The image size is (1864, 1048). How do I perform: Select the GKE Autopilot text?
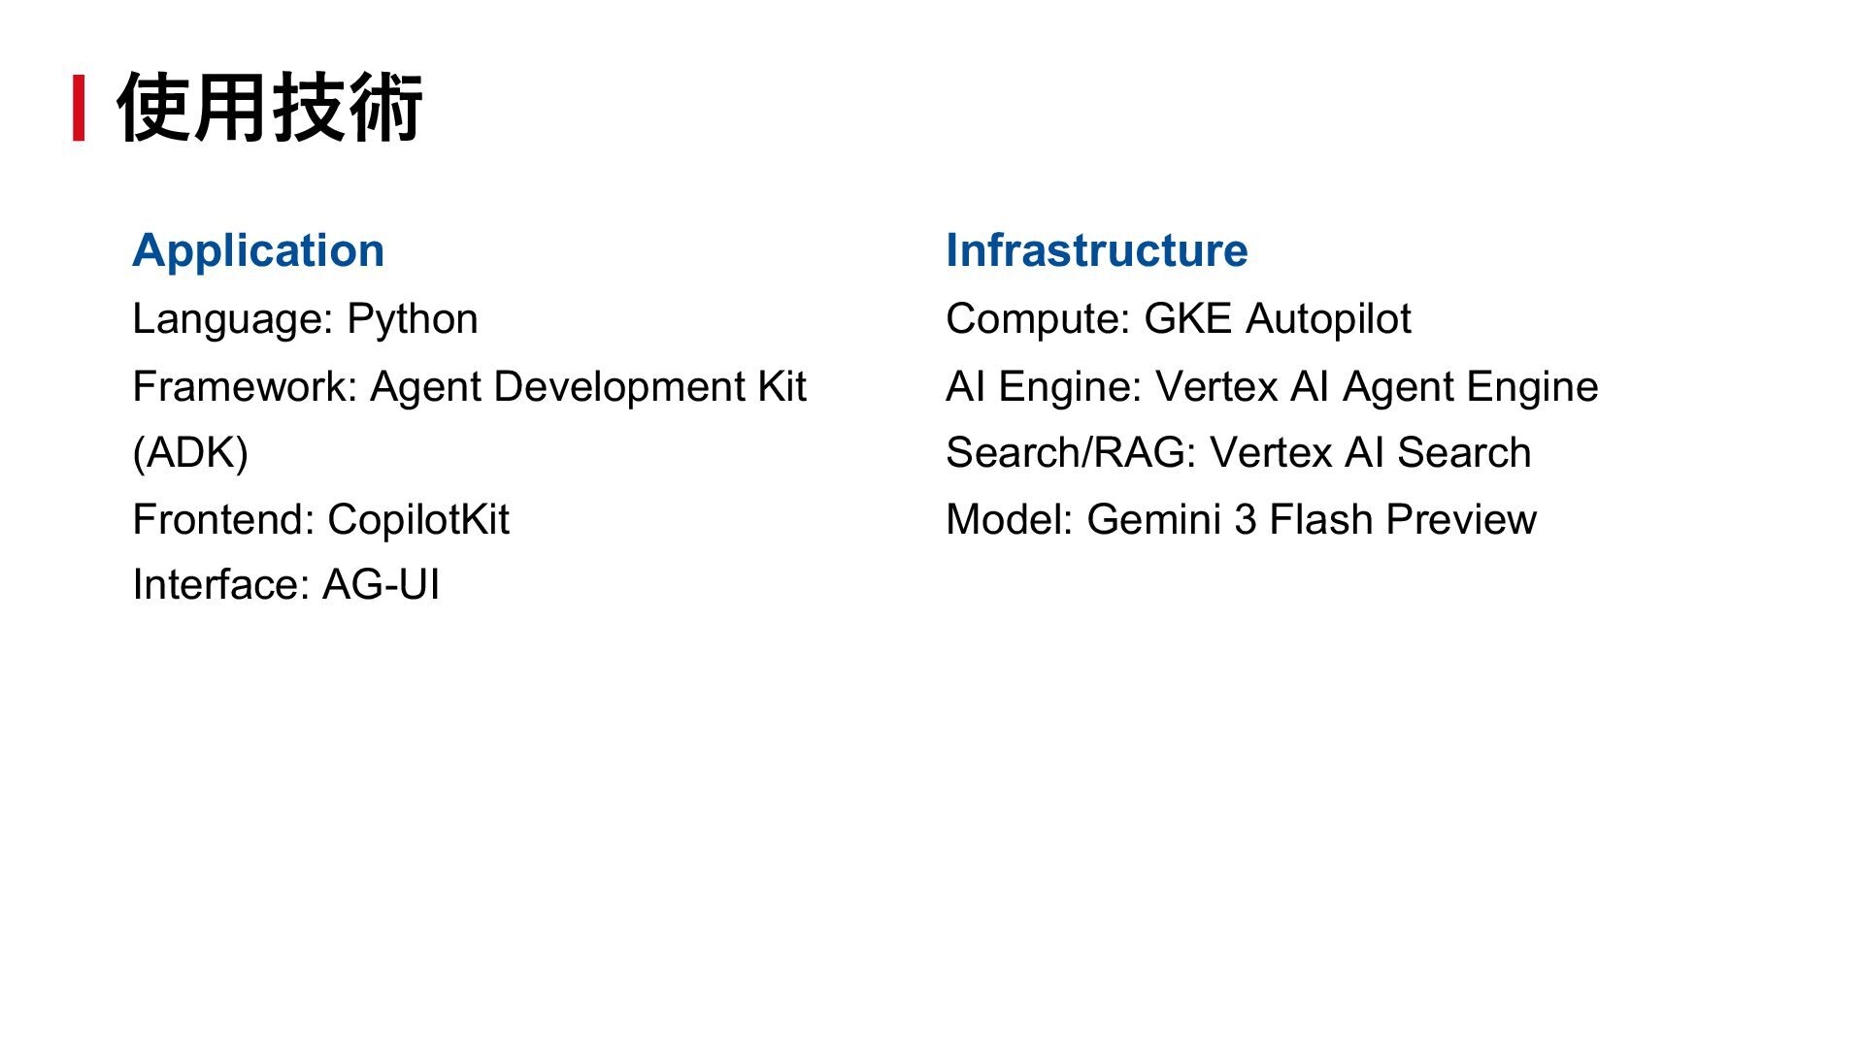1277,319
